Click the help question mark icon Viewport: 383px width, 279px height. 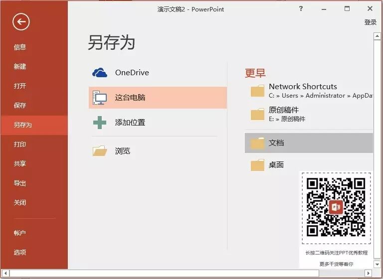pos(301,9)
